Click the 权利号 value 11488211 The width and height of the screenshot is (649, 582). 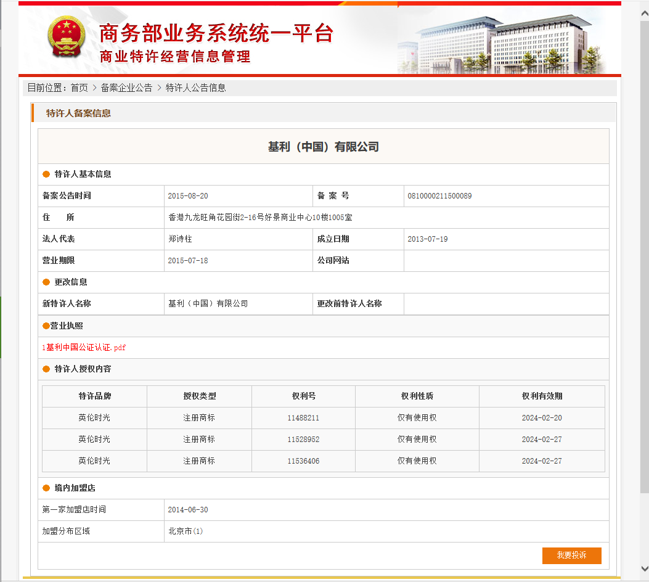(303, 418)
